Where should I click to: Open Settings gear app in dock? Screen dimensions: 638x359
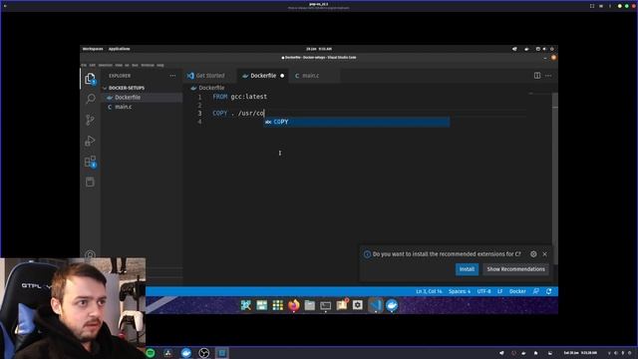pyautogui.click(x=358, y=305)
